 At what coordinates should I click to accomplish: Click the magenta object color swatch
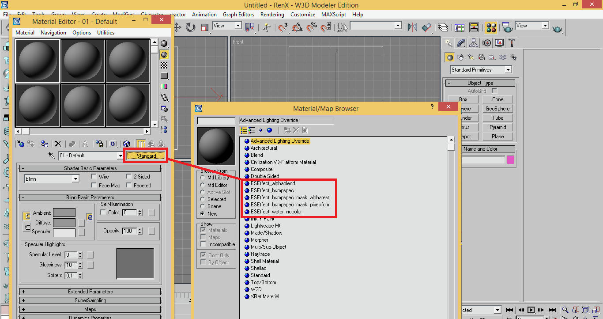pos(510,160)
